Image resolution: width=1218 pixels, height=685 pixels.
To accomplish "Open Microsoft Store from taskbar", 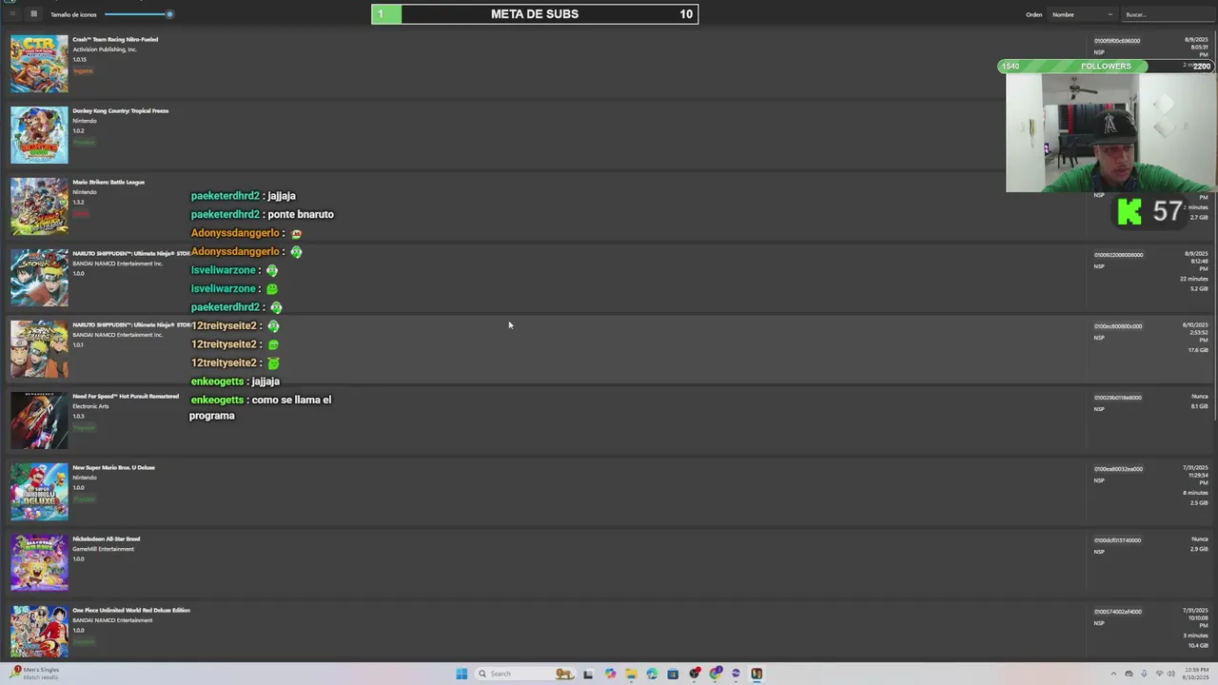I will [673, 674].
